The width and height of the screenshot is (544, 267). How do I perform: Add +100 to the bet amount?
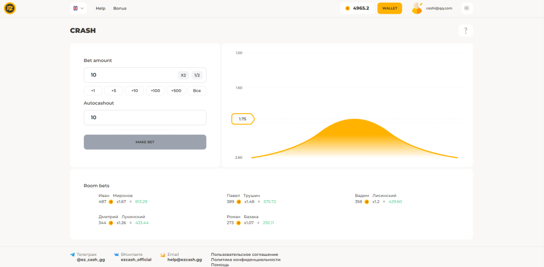click(x=155, y=91)
